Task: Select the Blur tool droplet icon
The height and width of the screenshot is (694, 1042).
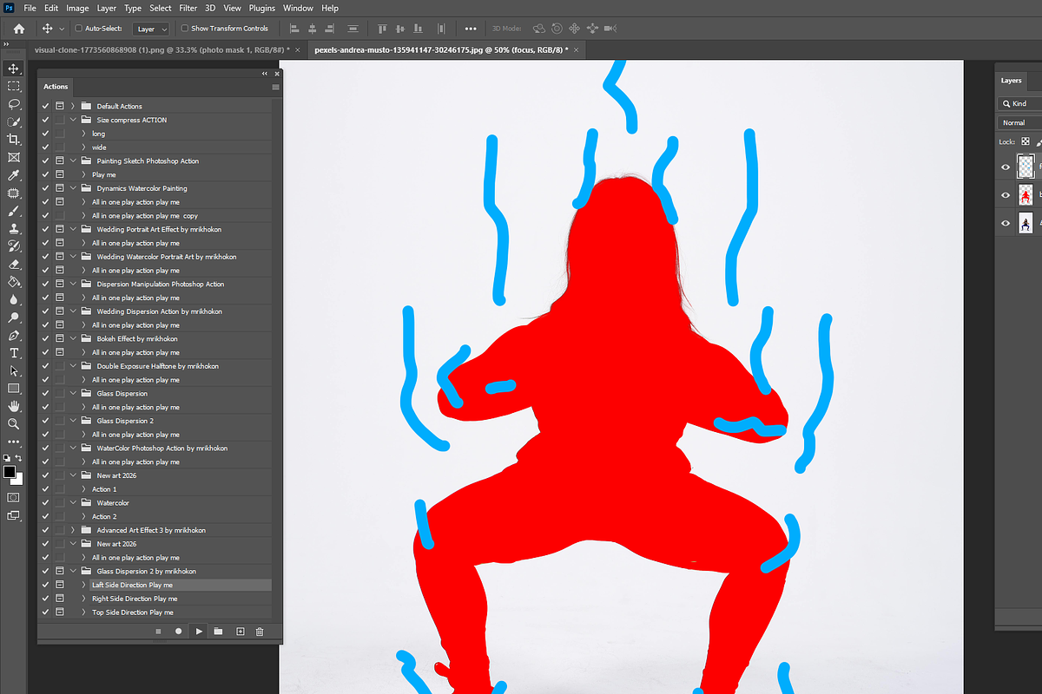Action: pyautogui.click(x=13, y=299)
